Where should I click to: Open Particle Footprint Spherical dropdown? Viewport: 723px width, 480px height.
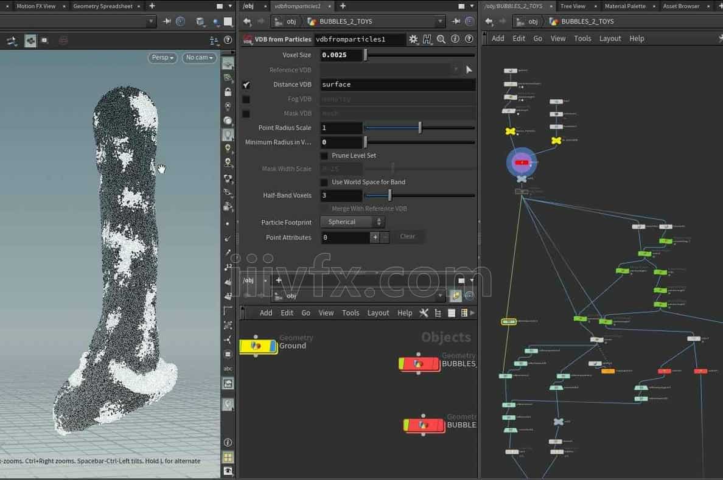[352, 222]
